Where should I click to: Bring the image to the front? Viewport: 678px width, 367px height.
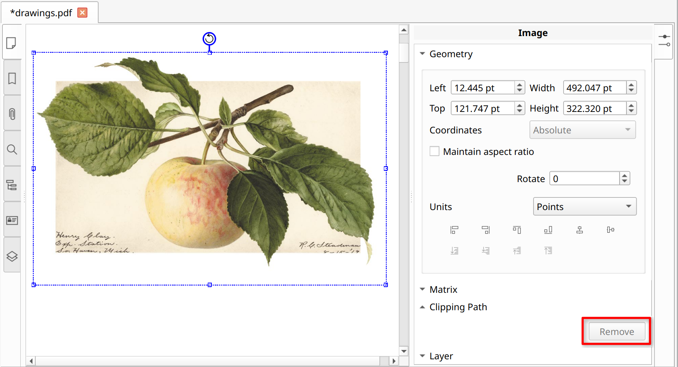[548, 251]
